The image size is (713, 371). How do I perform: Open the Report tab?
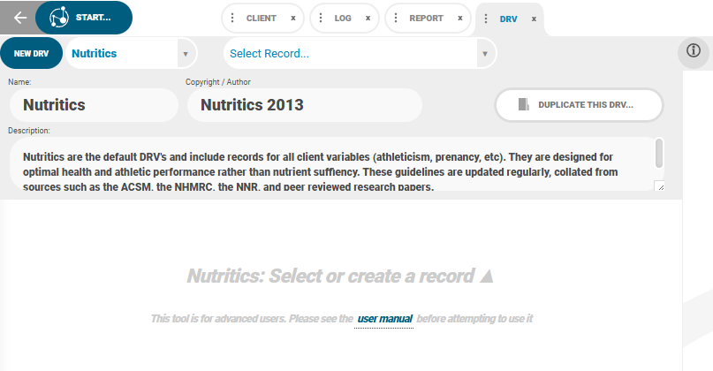426,18
